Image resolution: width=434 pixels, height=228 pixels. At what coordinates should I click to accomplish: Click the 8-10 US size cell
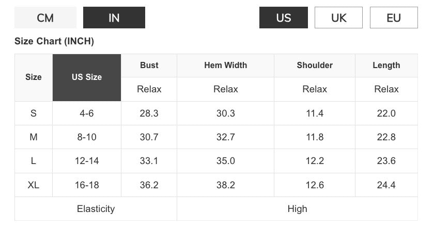[87, 137]
